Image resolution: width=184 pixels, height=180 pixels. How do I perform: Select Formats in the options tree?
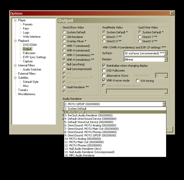(28, 24)
